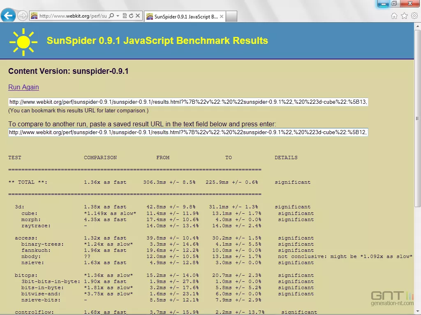Refresh the page with reload icon
This screenshot has height=315, width=421.
(131, 16)
